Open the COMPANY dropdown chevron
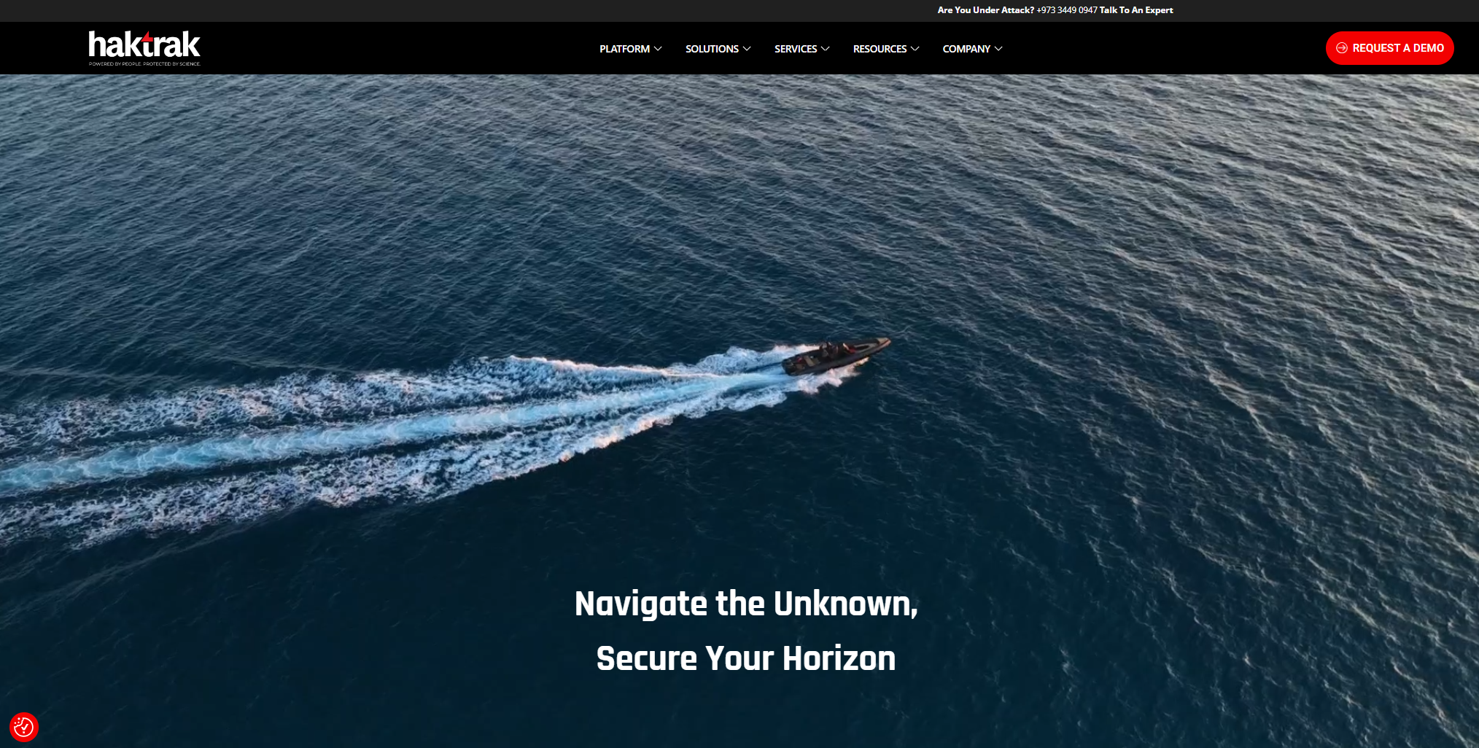The height and width of the screenshot is (748, 1479). tap(998, 49)
